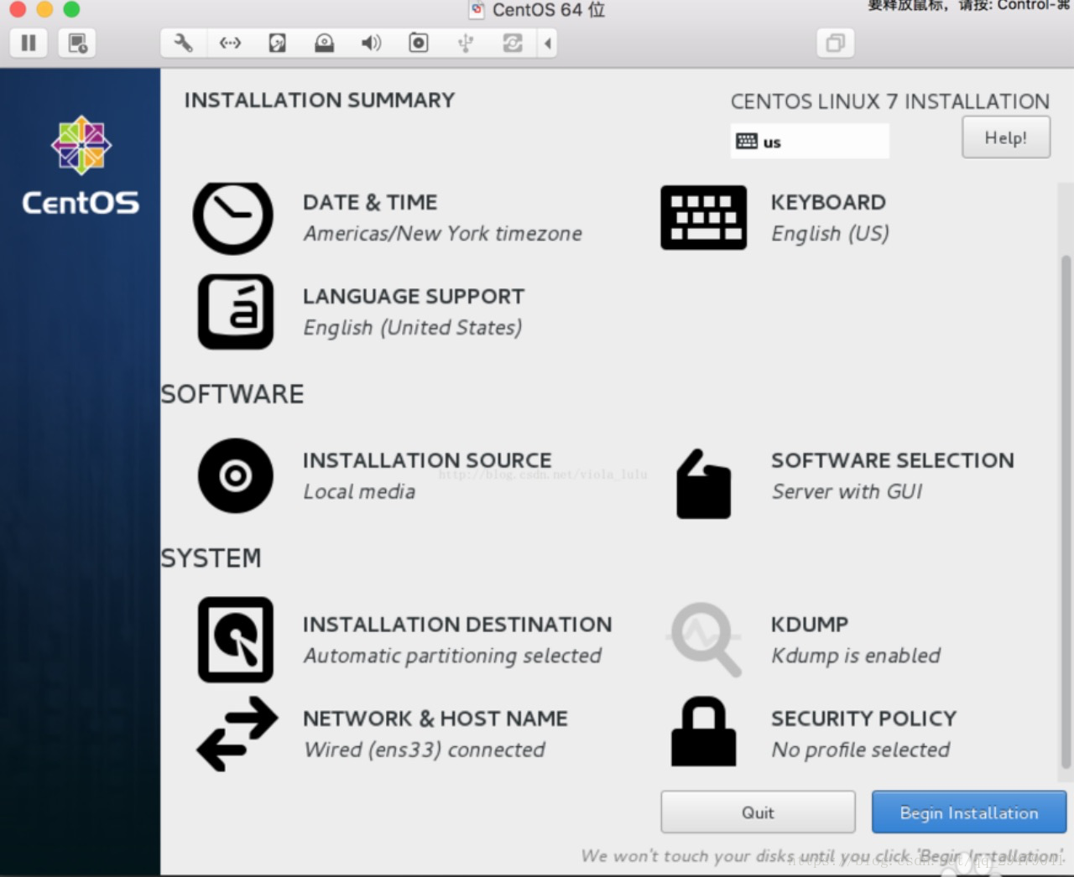This screenshot has height=877, width=1074.
Task: Open the SECURITY POLICY label
Action: point(864,719)
